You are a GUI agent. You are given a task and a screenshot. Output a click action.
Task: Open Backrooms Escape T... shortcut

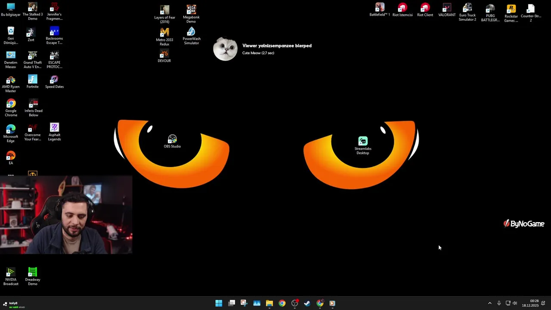pos(54,35)
